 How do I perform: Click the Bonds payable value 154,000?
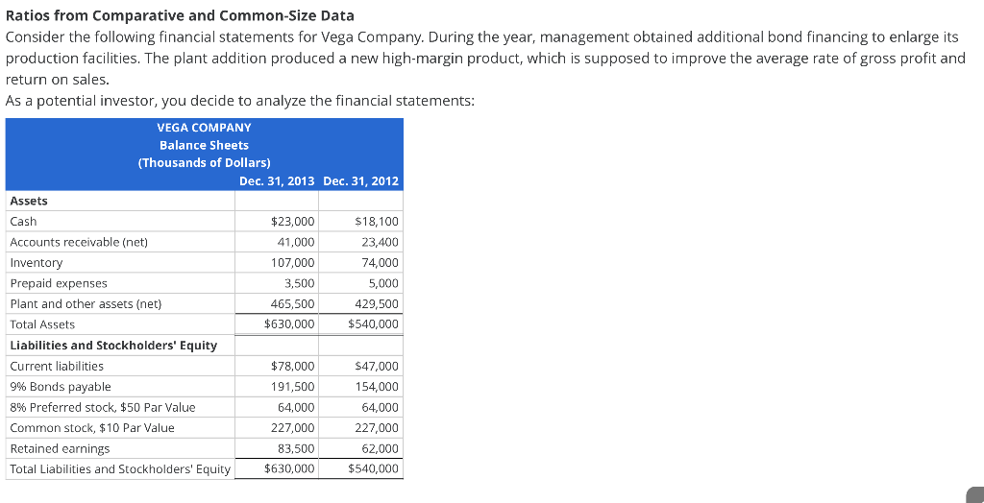click(377, 387)
